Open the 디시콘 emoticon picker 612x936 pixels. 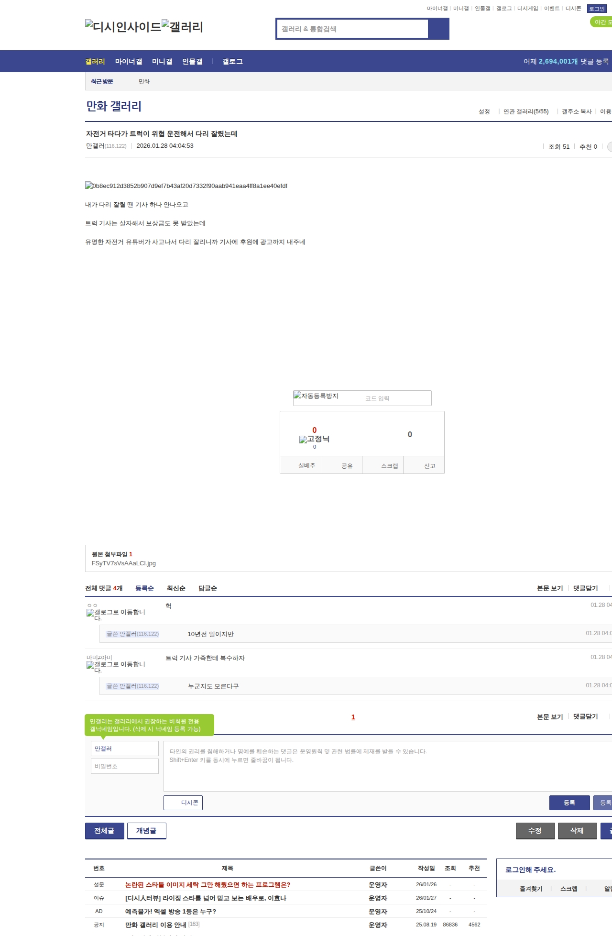(x=183, y=803)
